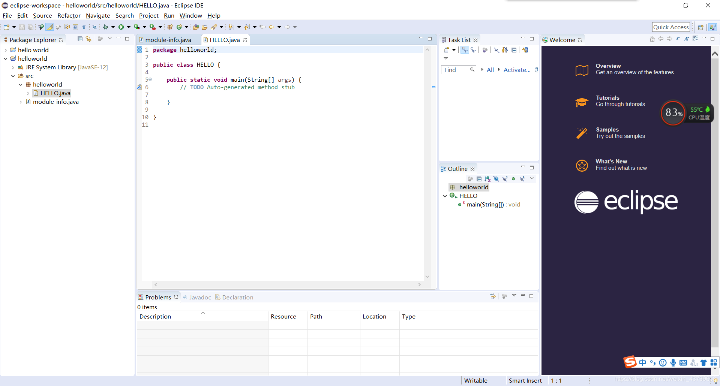Toggle Hide Fields in the Outline view
720x386 pixels.
(496, 179)
